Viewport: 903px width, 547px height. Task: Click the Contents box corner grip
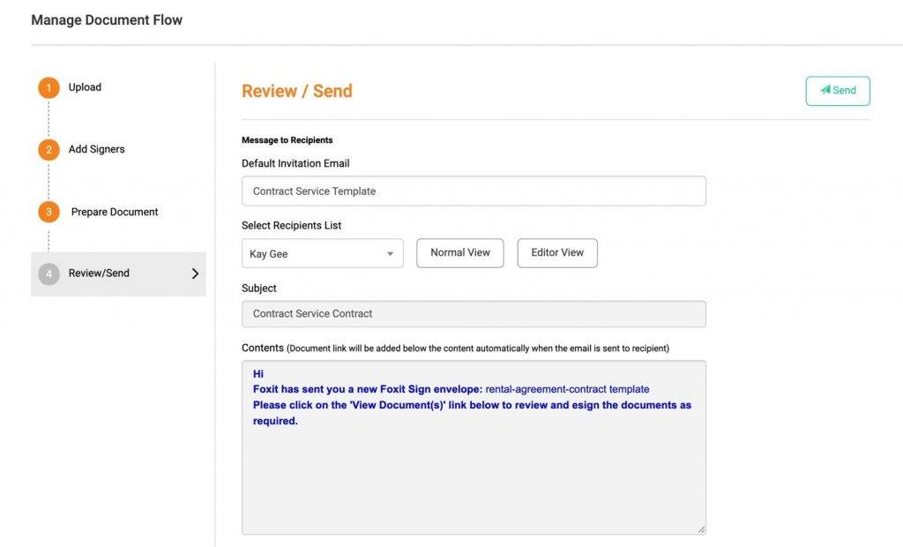click(701, 529)
